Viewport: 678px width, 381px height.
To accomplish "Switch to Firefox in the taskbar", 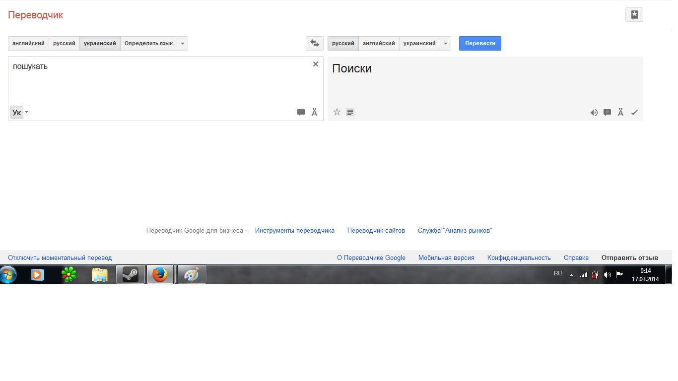I will (x=160, y=274).
